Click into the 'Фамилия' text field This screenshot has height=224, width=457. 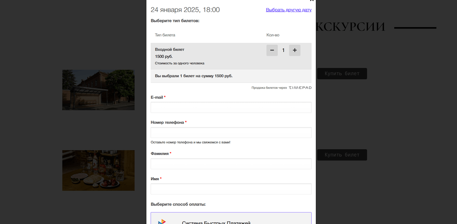click(231, 164)
